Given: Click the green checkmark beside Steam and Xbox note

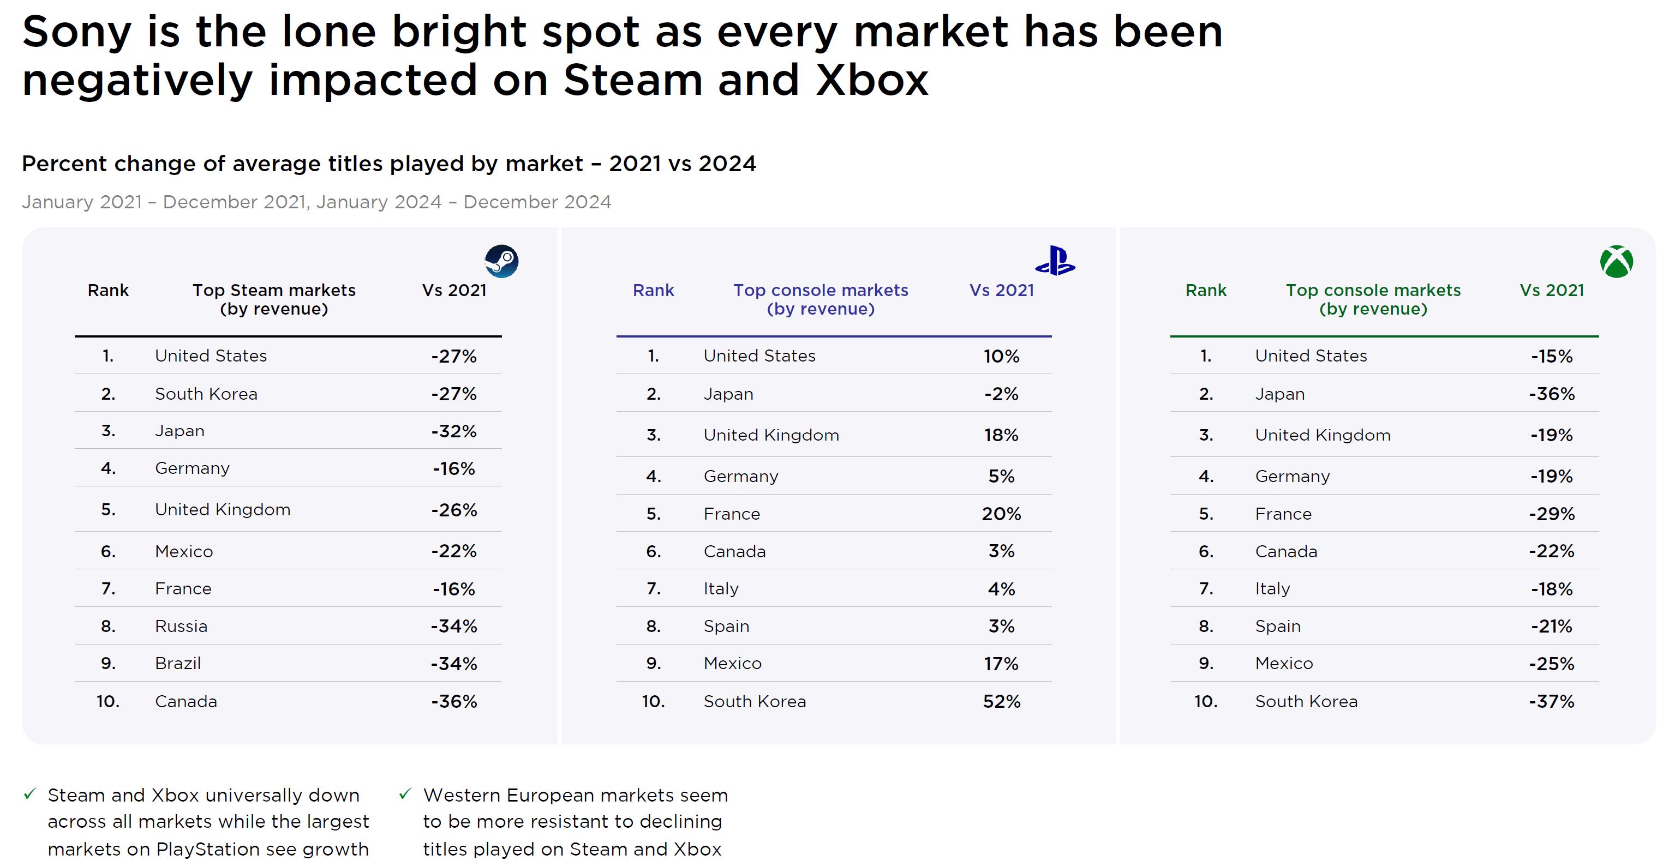Looking at the screenshot, I should tap(29, 794).
